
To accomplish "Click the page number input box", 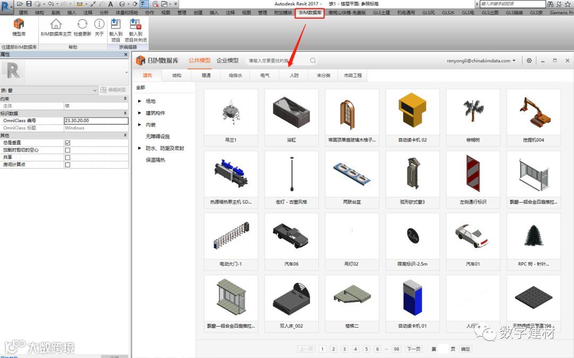I will (443, 349).
